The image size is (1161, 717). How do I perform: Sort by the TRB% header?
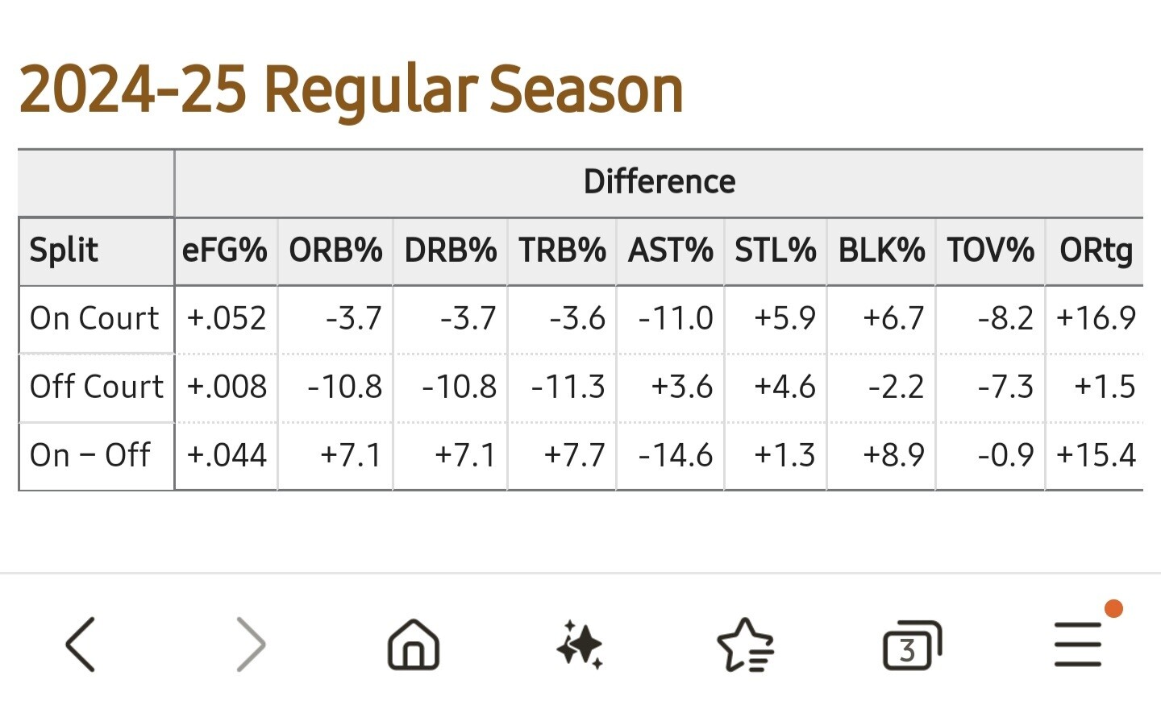(562, 251)
